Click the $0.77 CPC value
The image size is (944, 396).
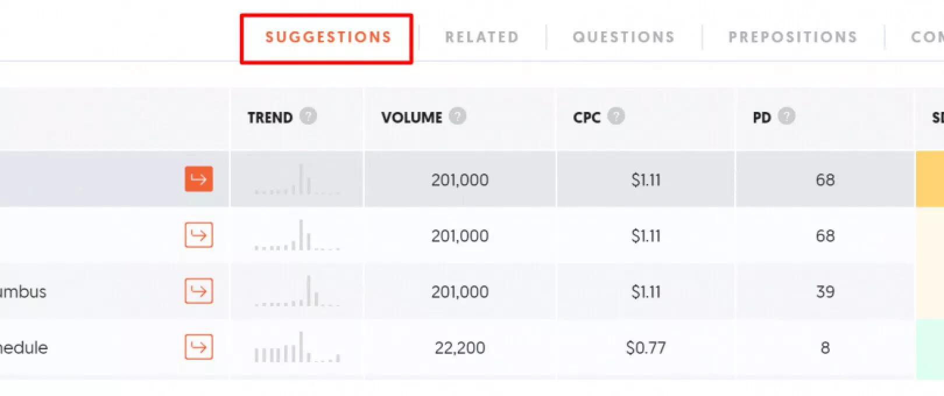pos(646,348)
